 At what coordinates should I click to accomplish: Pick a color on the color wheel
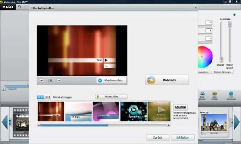205,57
